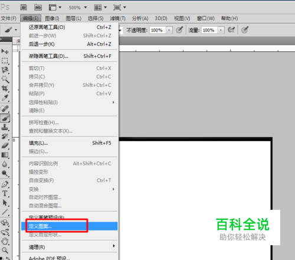The height and width of the screenshot is (260, 295).
Task: Expand the 变换 submenu arrow
Action: [x=113, y=189]
